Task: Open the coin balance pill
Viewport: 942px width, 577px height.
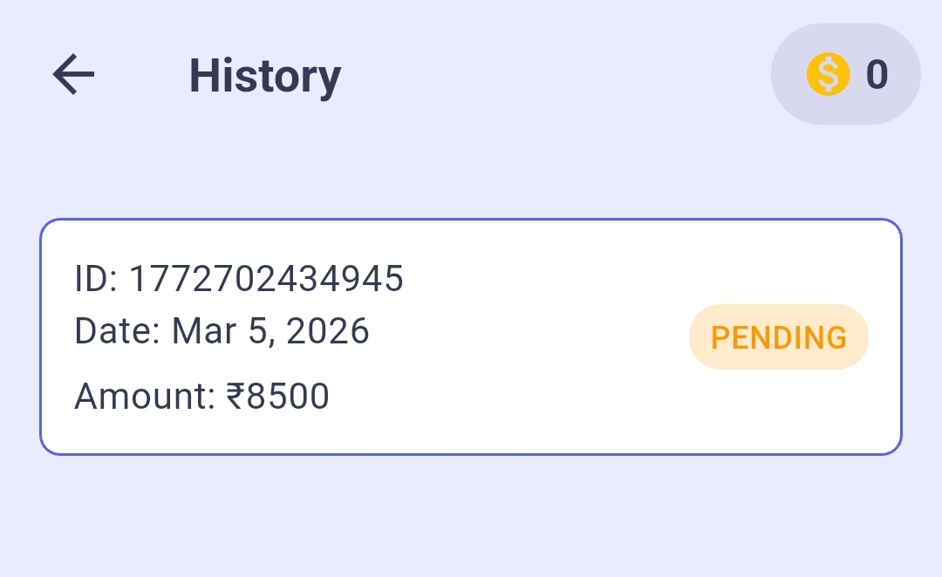Action: 845,75
